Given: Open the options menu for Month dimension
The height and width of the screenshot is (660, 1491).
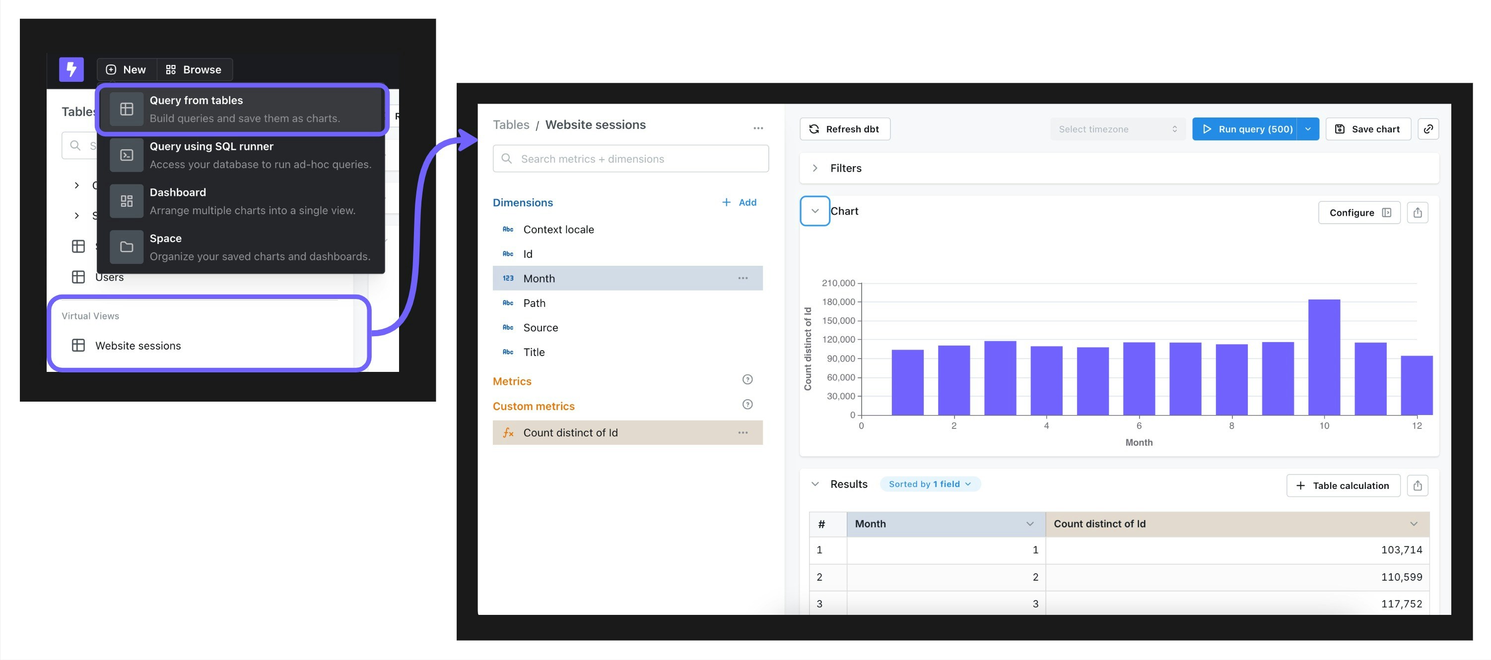Looking at the screenshot, I should (x=742, y=278).
